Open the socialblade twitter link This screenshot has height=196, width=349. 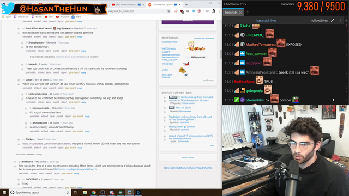[47, 144]
